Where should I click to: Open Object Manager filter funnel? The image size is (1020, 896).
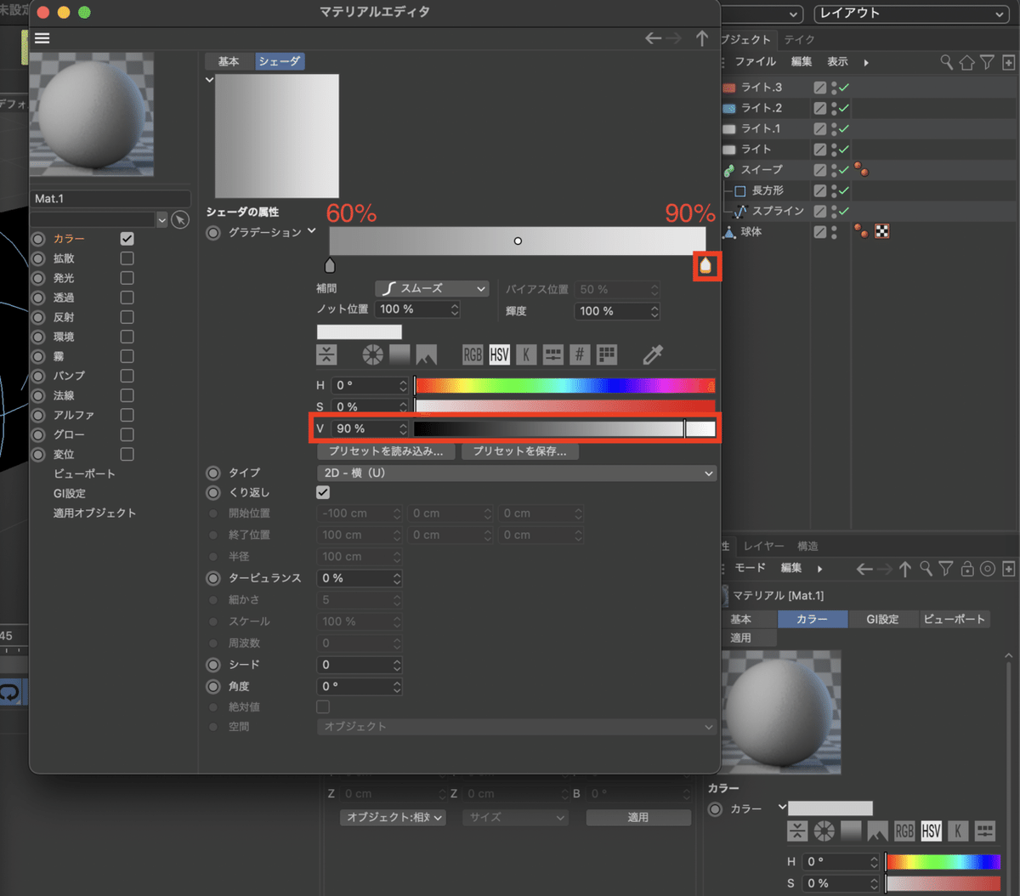point(987,62)
